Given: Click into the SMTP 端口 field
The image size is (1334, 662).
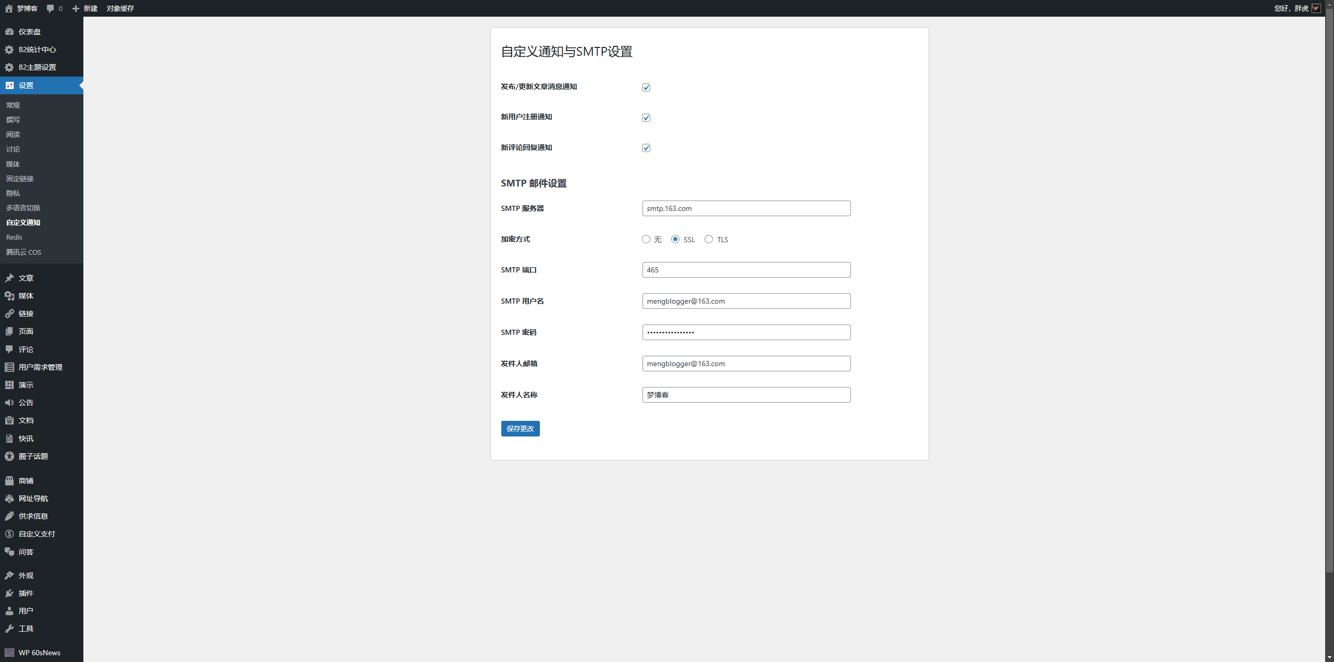Looking at the screenshot, I should click(x=746, y=270).
